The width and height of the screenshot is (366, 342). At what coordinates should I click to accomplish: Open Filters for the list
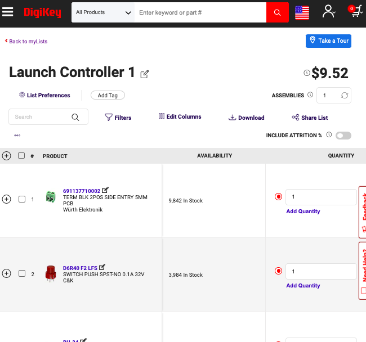pyautogui.click(x=118, y=118)
